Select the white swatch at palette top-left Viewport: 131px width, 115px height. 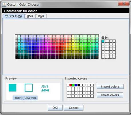coord(17,36)
